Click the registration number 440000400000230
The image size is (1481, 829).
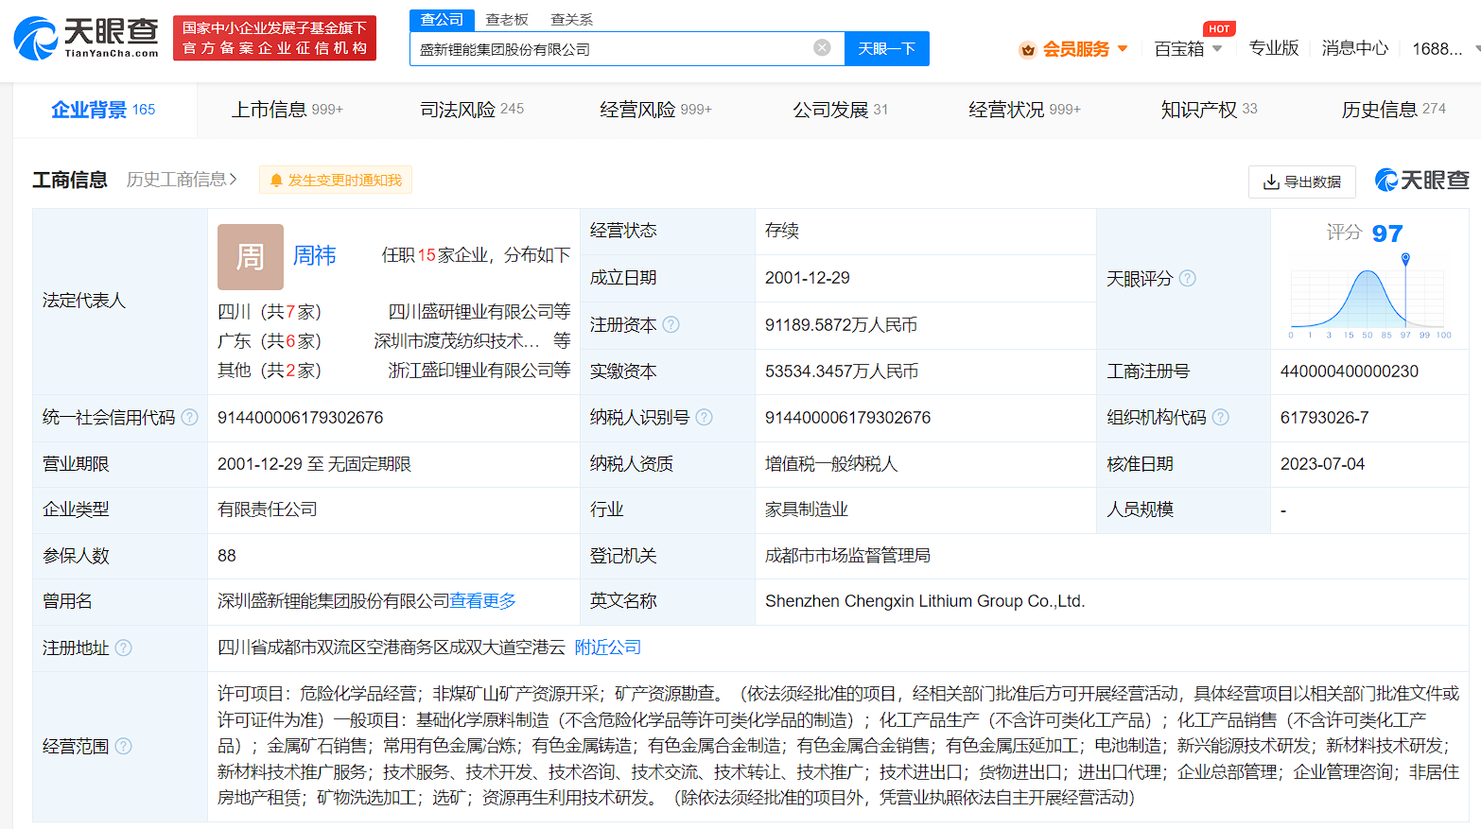click(x=1350, y=371)
